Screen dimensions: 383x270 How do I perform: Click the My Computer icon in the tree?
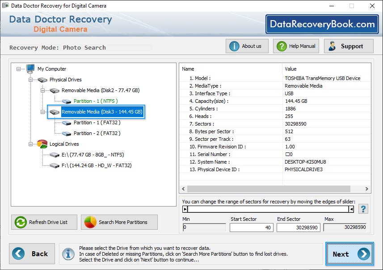coord(29,68)
